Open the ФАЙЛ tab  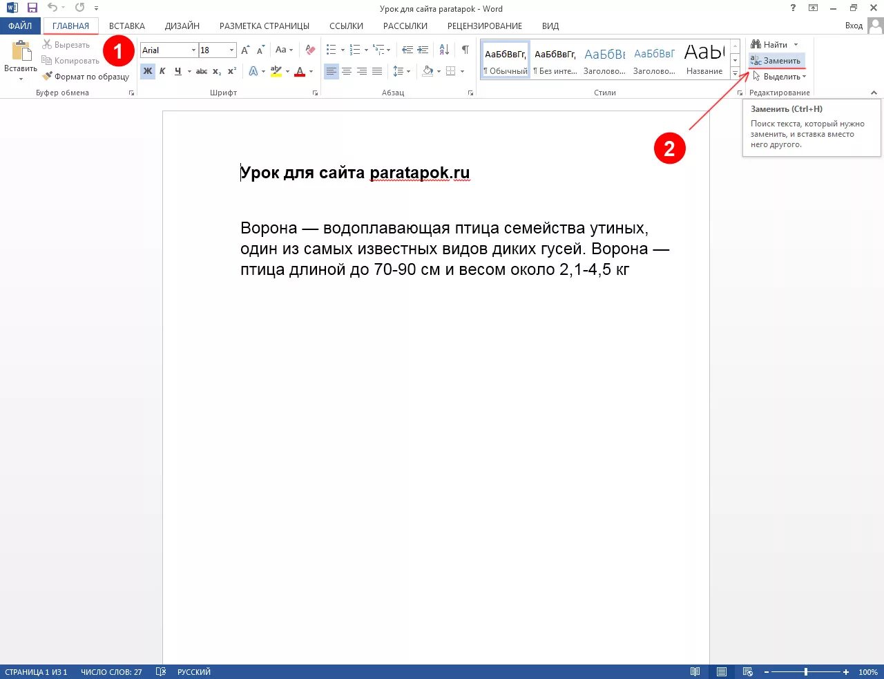pos(20,26)
